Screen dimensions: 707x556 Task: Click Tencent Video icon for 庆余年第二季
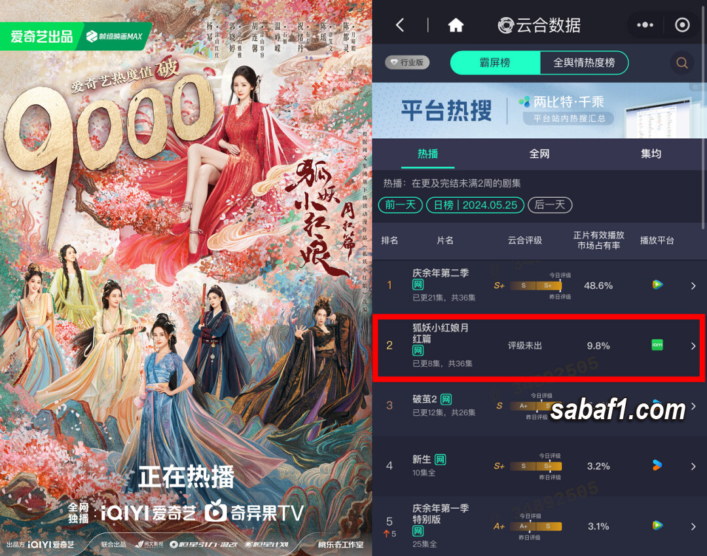pos(657,284)
